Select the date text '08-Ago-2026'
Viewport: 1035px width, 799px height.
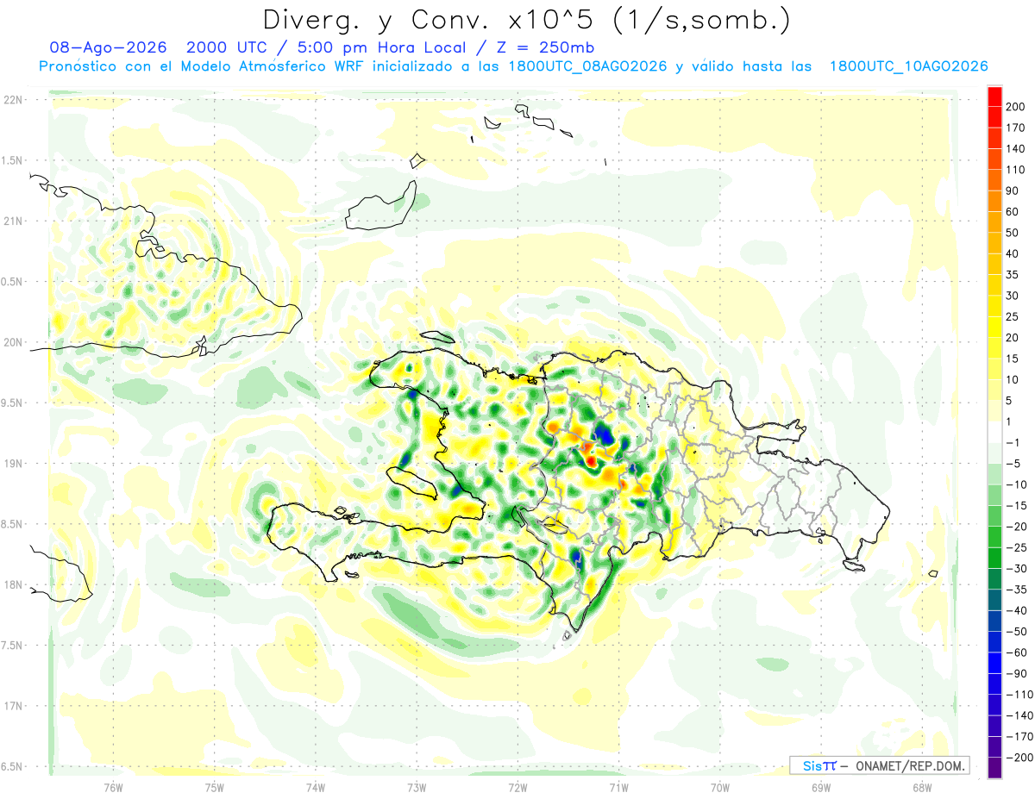click(106, 47)
